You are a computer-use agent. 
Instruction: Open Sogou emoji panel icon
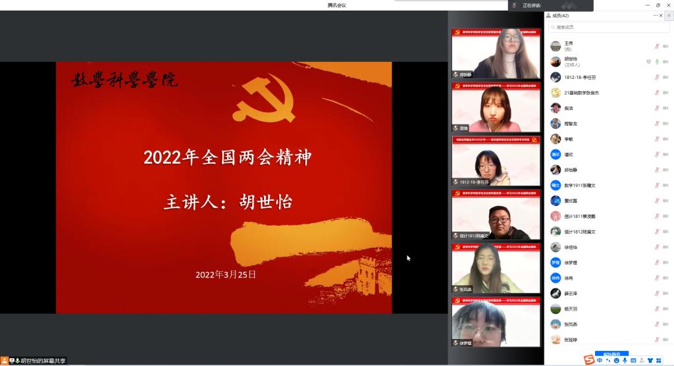616,361
